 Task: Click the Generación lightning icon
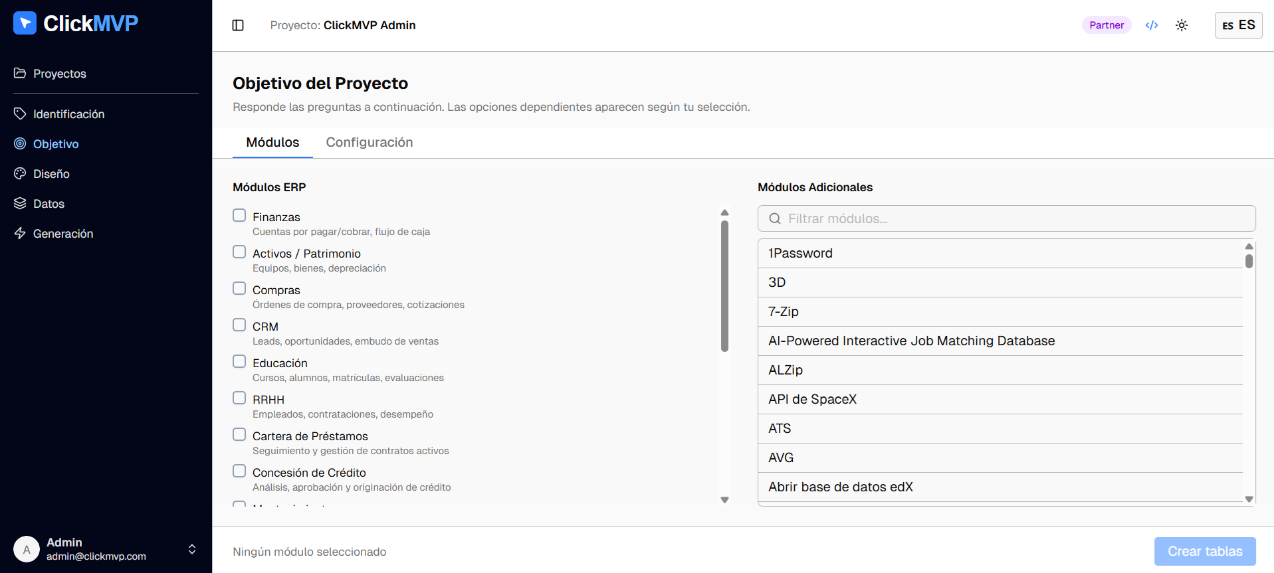coord(20,233)
